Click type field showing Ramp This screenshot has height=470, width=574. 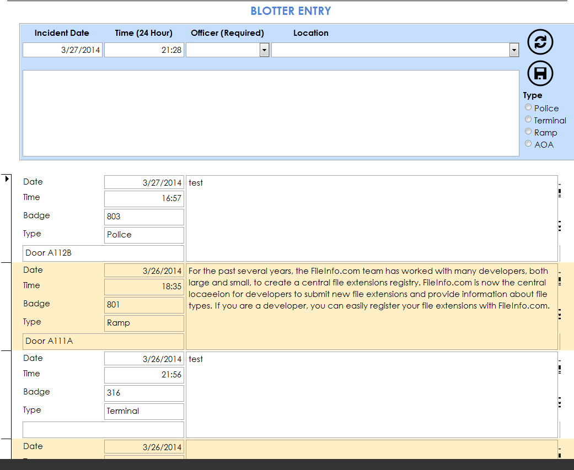coord(144,323)
